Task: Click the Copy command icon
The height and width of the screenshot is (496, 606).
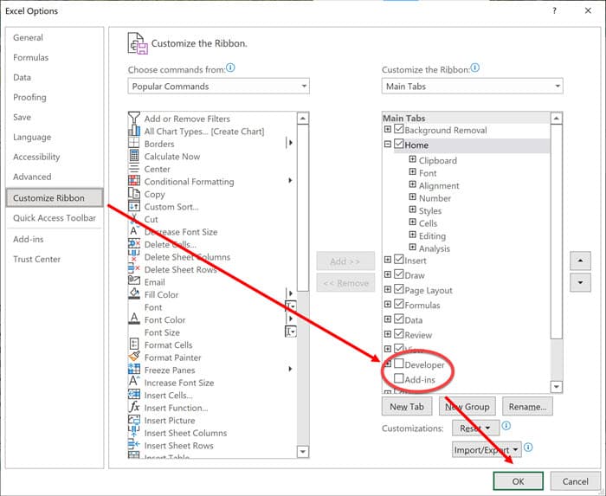Action: [x=134, y=194]
